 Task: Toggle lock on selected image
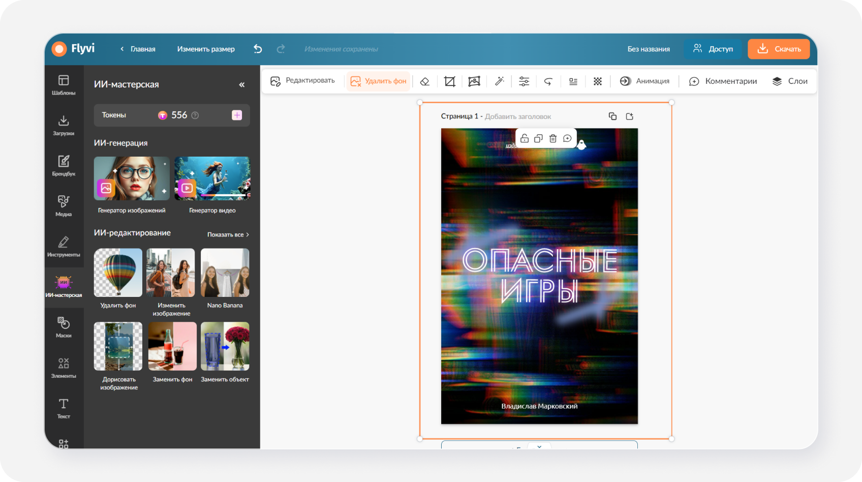[x=525, y=138]
